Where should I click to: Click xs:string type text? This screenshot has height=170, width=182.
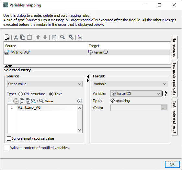(x=123, y=101)
